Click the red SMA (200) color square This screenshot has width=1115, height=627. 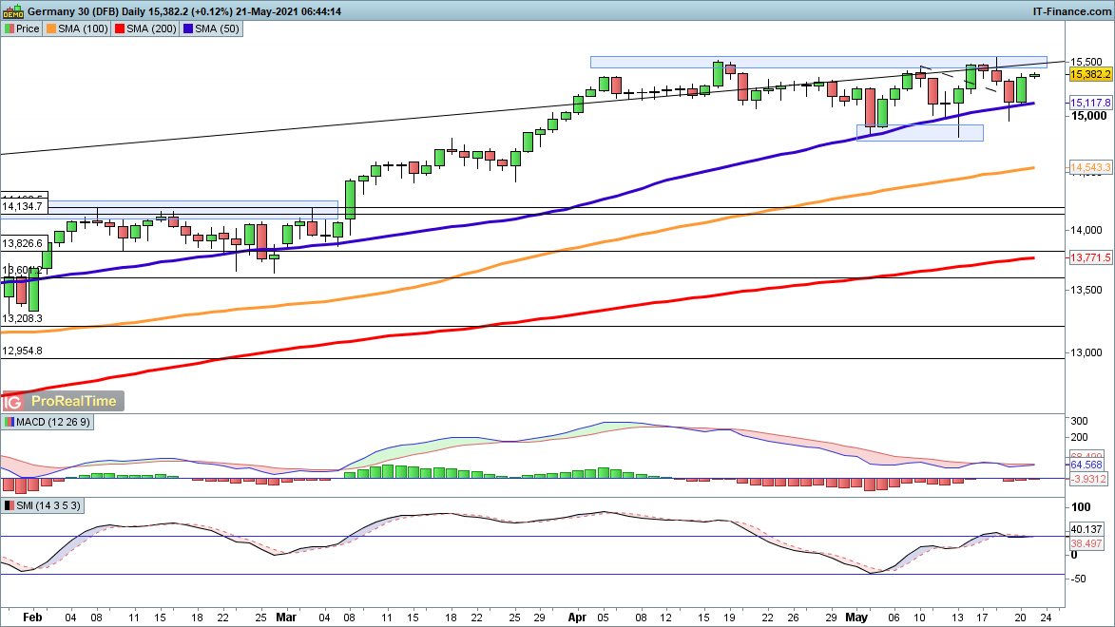[120, 28]
